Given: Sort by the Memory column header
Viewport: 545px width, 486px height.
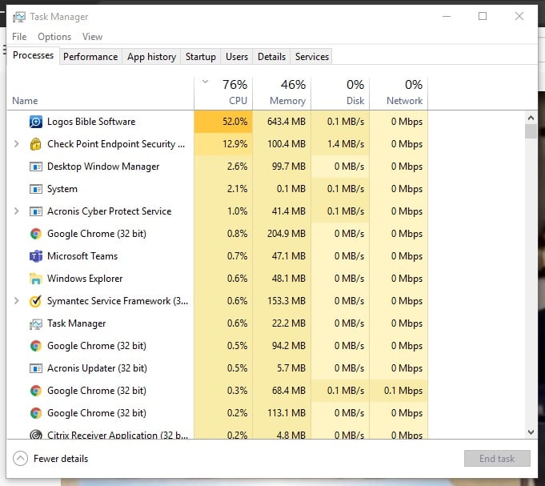Looking at the screenshot, I should pos(282,93).
